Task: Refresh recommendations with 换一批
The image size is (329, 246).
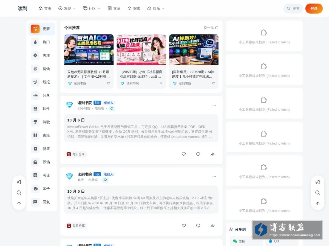Action: pyautogui.click(x=211, y=28)
